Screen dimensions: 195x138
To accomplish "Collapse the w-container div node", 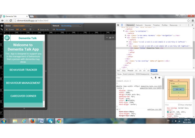I will click(124, 31).
